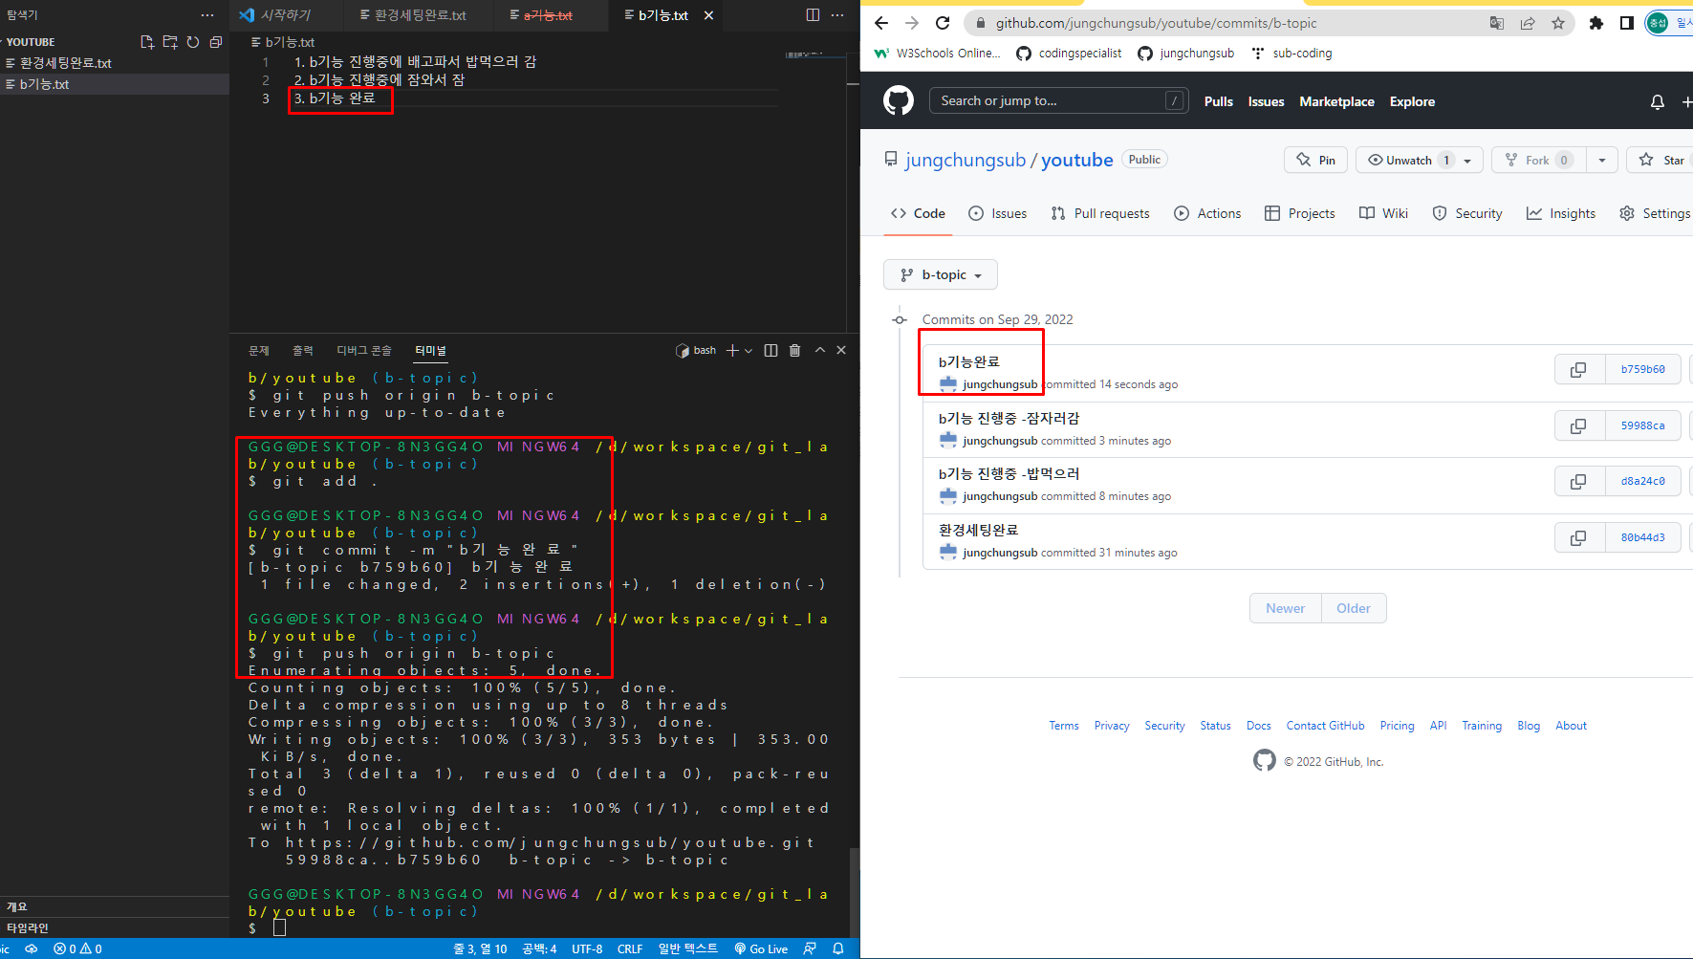Open the 문제 problems panel tab
The height and width of the screenshot is (959, 1693).
click(x=258, y=351)
